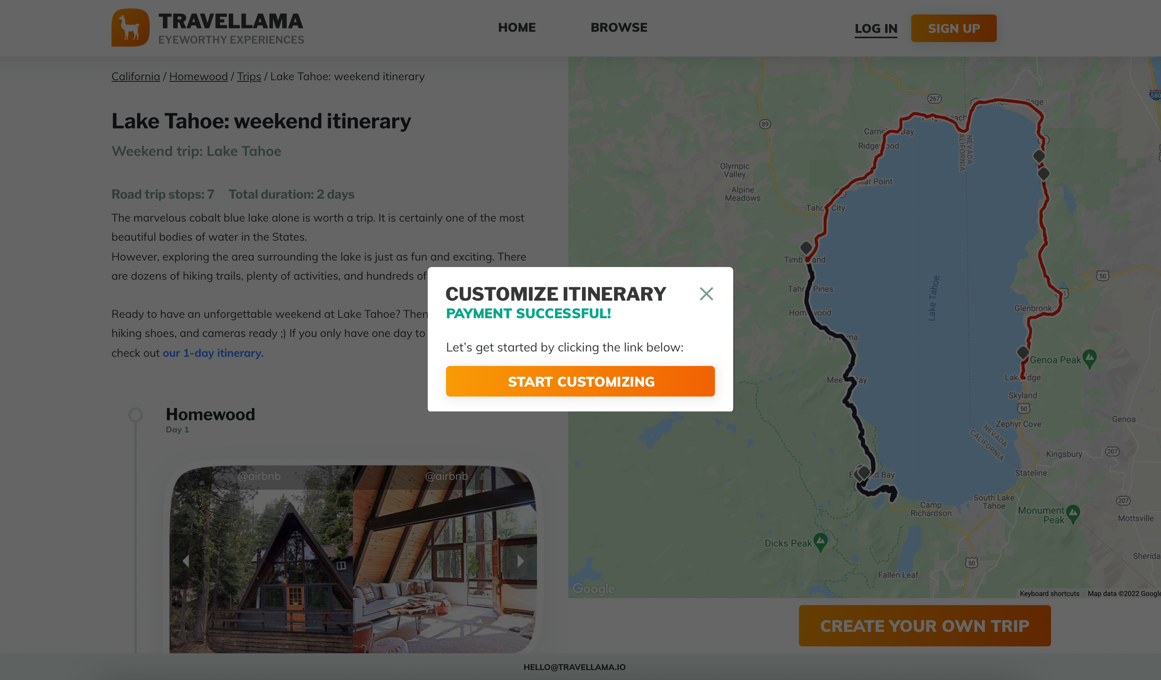Navigate to the Trips breadcrumb
The width and height of the screenshot is (1161, 680).
click(249, 76)
